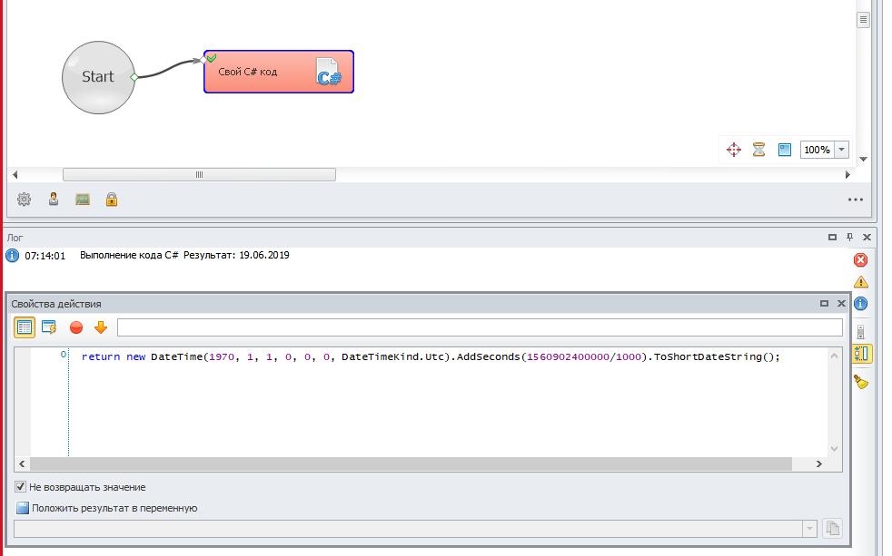Click the 100% zoom value field
The height and width of the screenshot is (556, 892).
817,150
